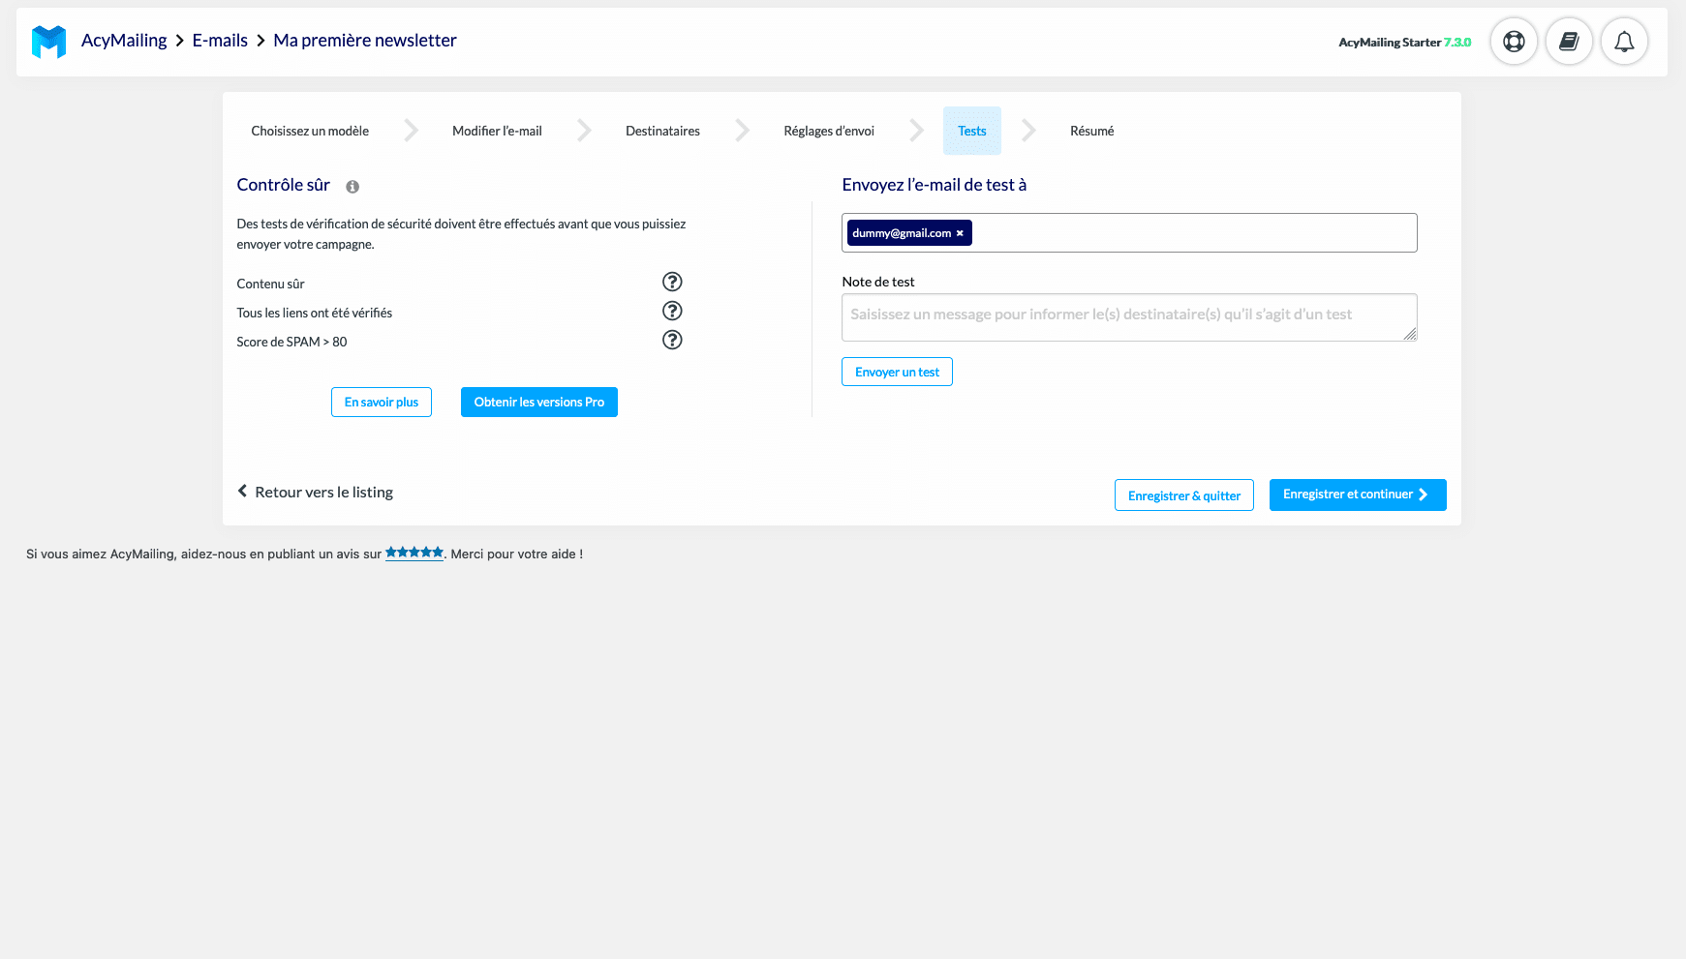Rate AcyMailing via the five-star link
This screenshot has width=1686, height=959.
(x=414, y=552)
